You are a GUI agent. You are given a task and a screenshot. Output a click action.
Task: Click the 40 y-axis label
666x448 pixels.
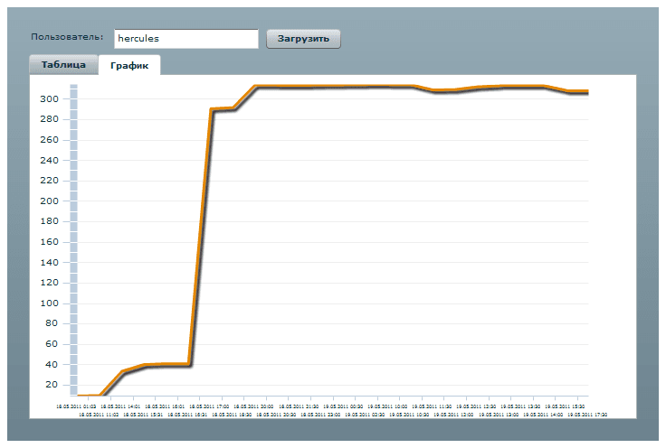52,365
